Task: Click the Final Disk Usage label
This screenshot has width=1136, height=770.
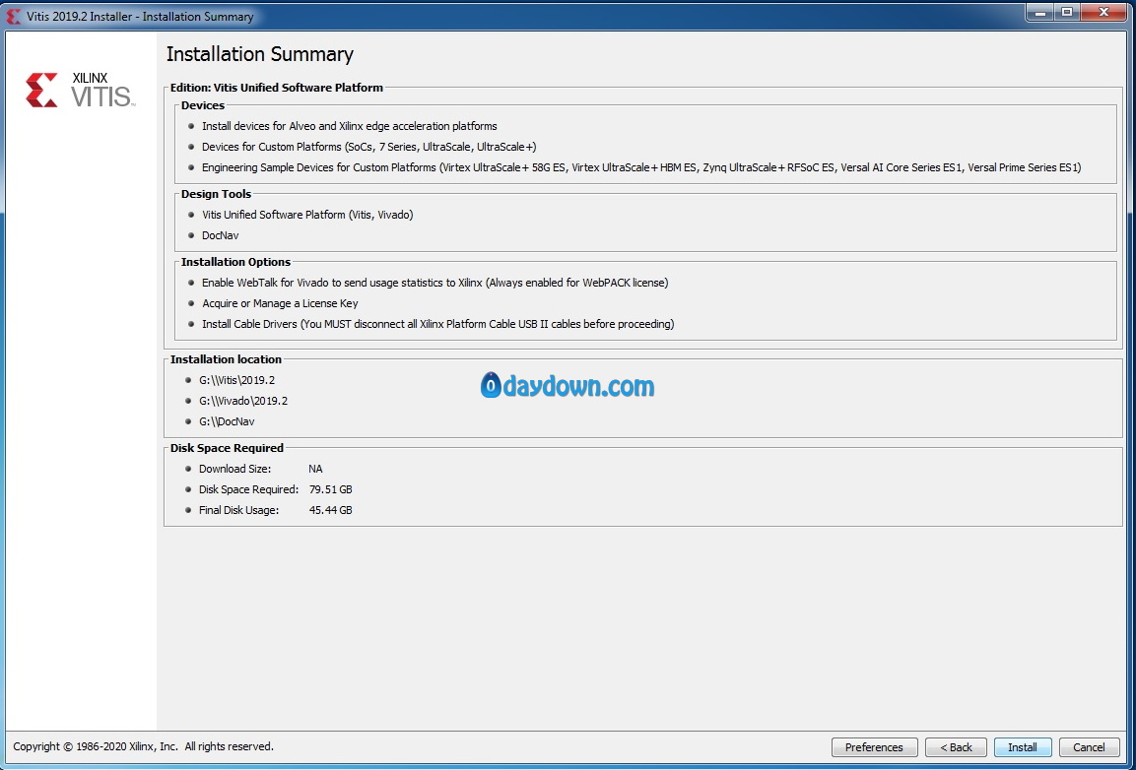Action: tap(239, 511)
